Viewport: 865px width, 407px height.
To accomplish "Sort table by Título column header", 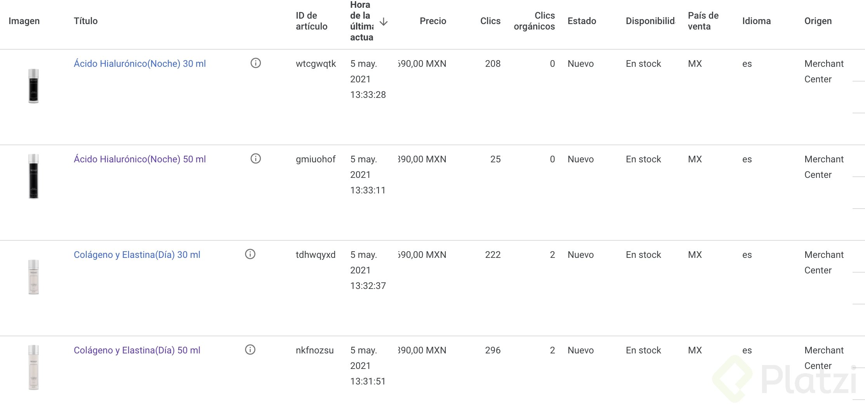I will (86, 21).
